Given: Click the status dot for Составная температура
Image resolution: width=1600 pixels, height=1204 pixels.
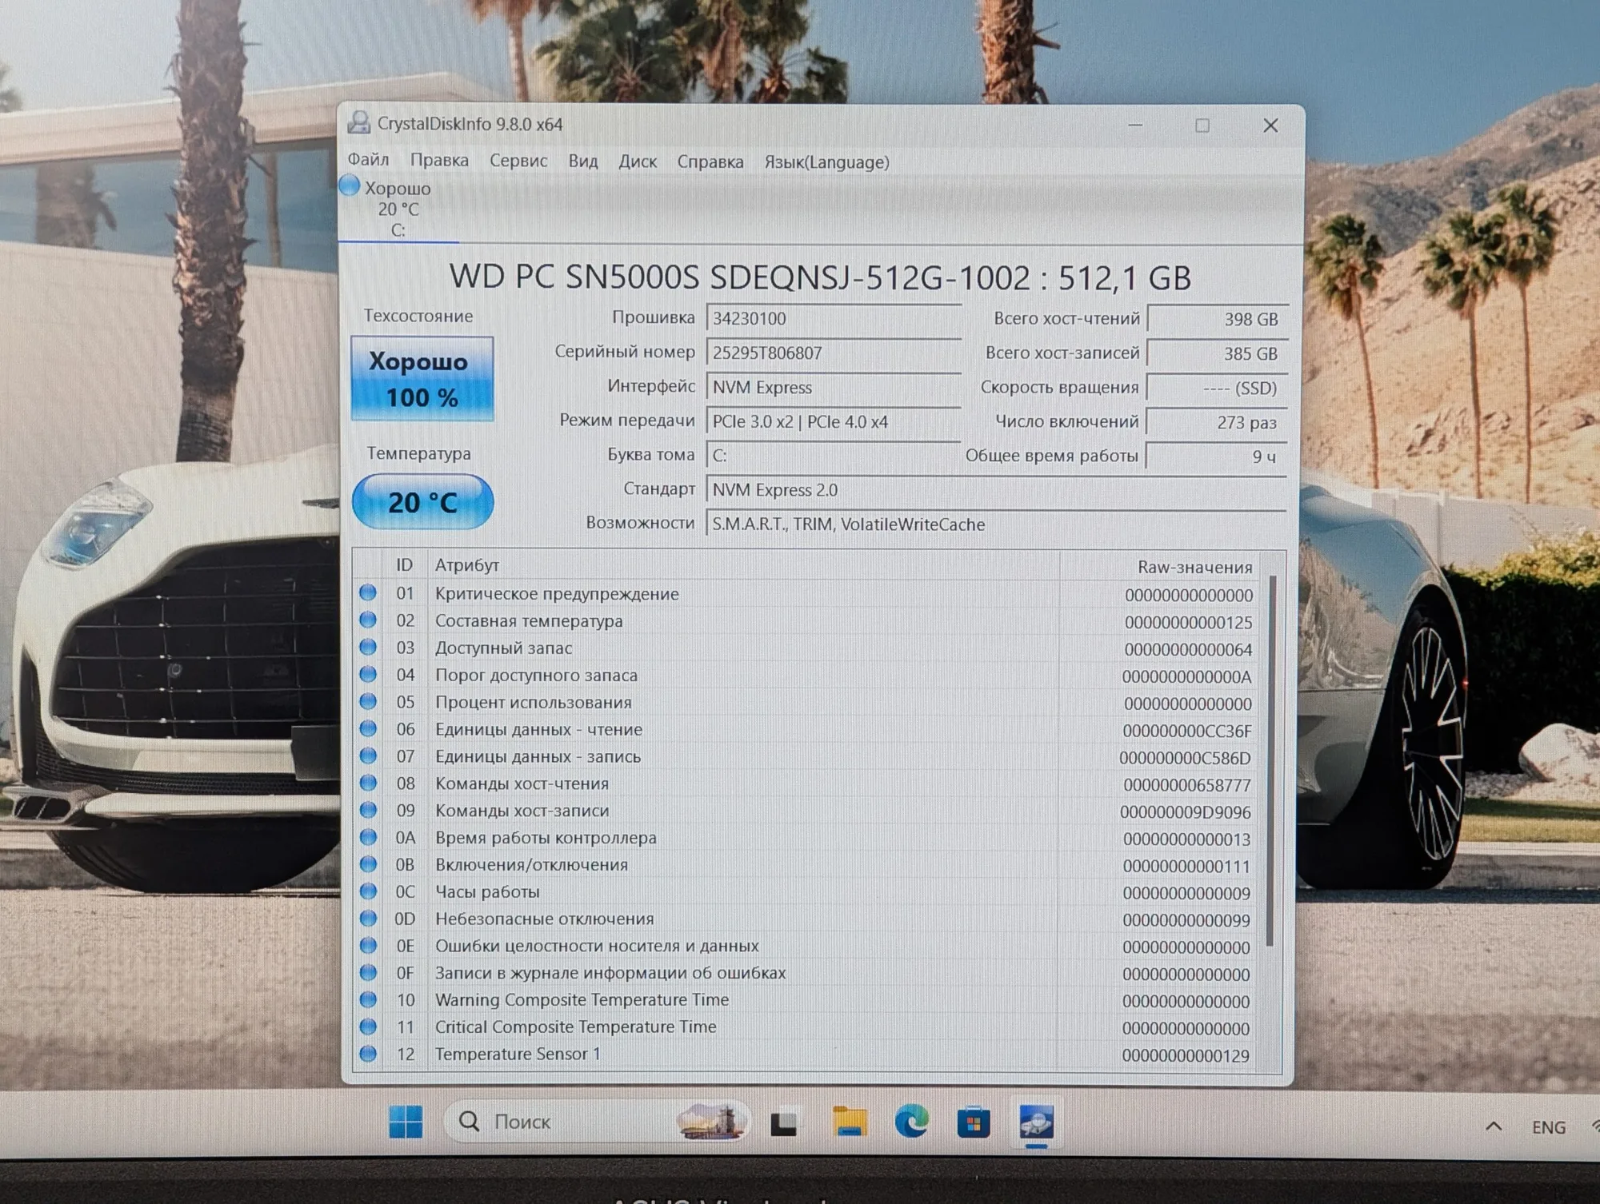Looking at the screenshot, I should 368,620.
